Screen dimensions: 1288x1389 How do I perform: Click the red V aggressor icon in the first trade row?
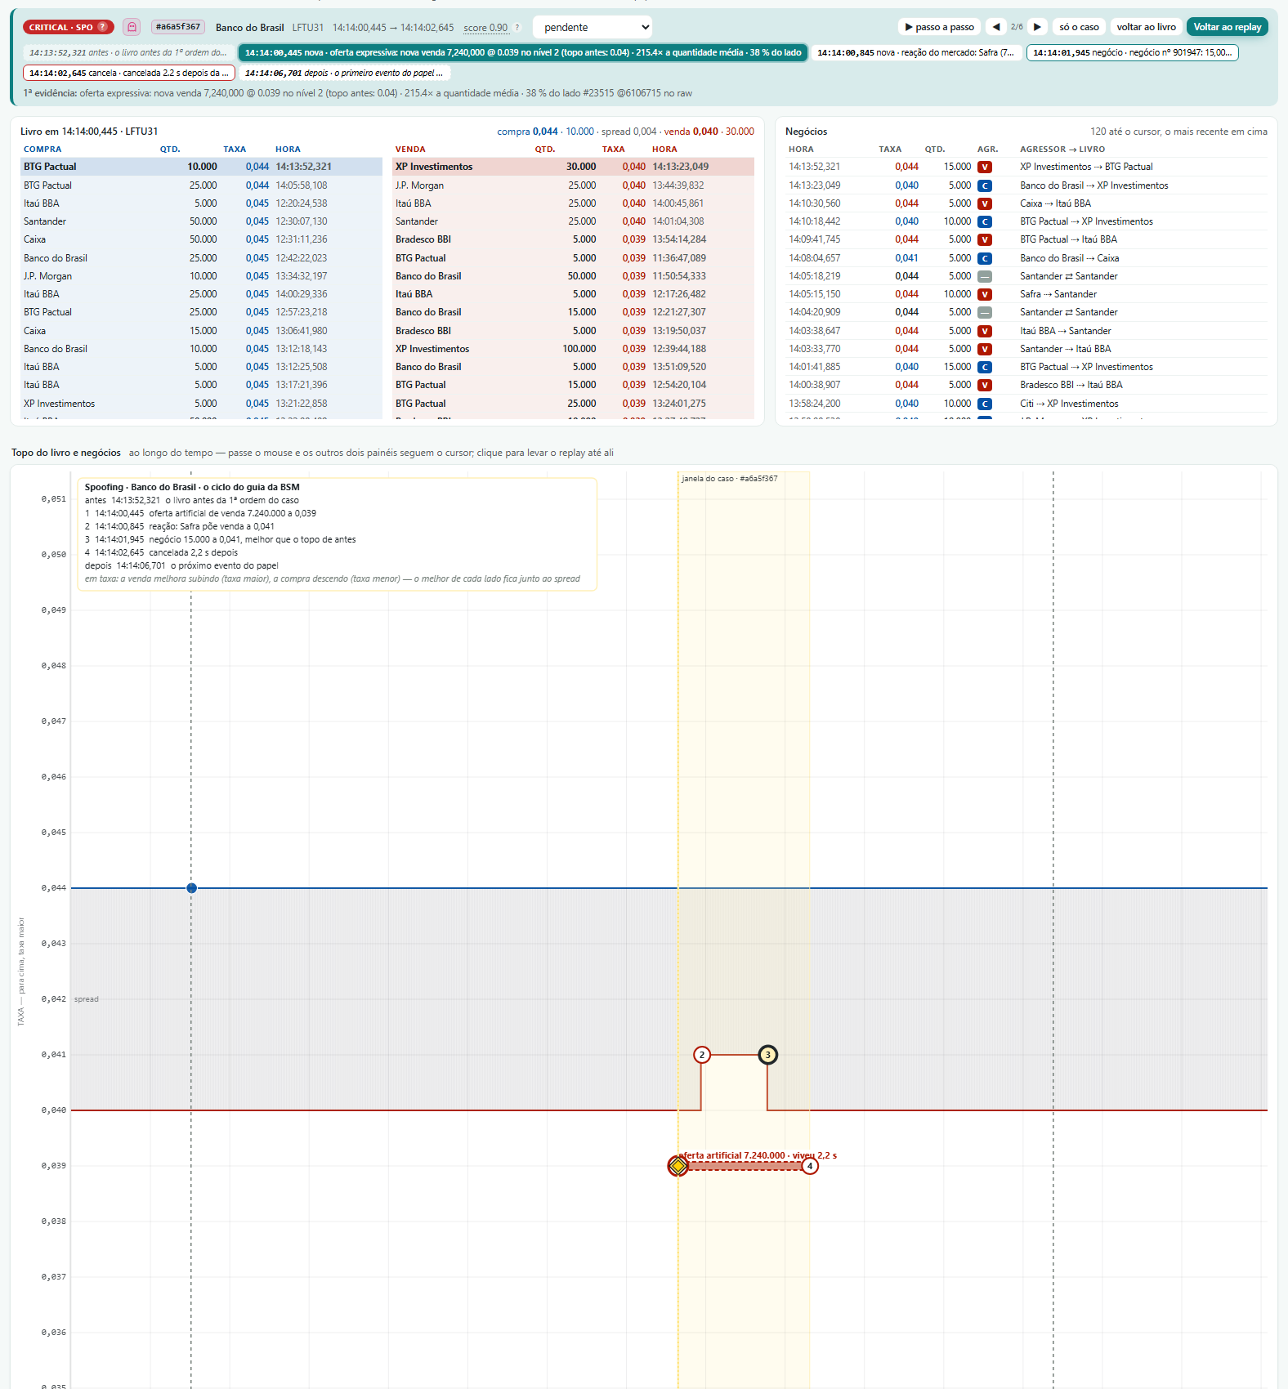(x=985, y=167)
